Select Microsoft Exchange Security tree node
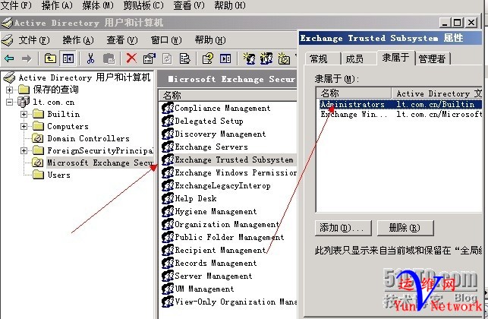This screenshot has width=488, height=319. [99, 163]
